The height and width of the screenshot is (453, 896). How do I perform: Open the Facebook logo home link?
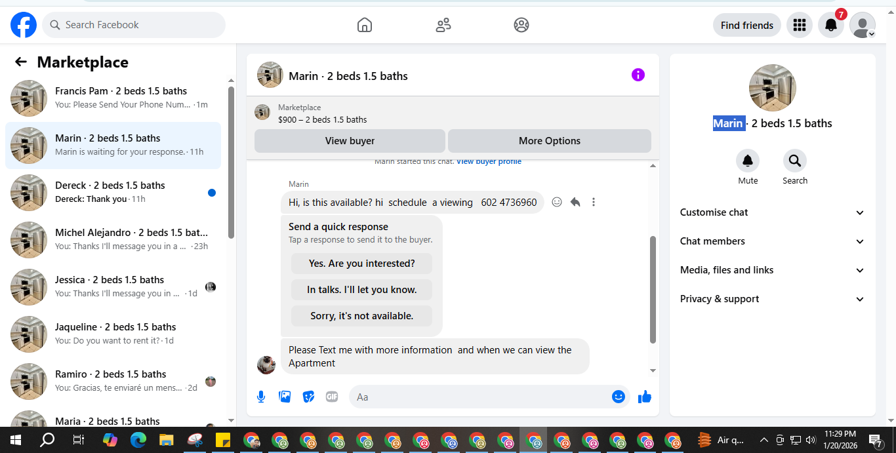[x=24, y=25]
